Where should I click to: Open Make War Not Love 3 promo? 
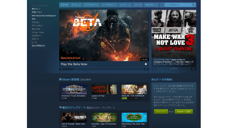pos(174,34)
